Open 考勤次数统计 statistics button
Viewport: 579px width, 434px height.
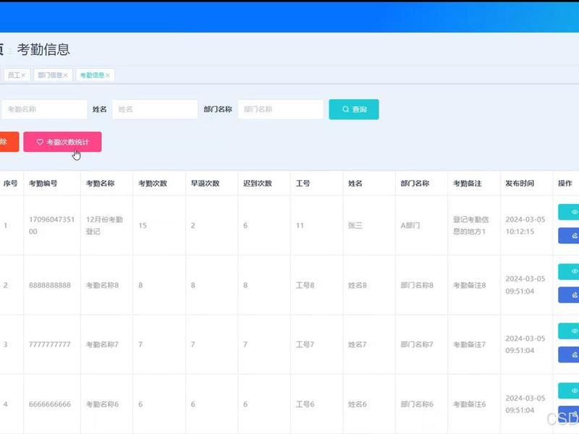[x=62, y=142]
